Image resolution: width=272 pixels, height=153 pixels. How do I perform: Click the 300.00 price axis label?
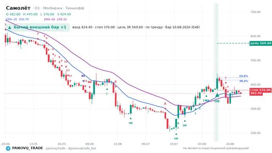[255, 109]
